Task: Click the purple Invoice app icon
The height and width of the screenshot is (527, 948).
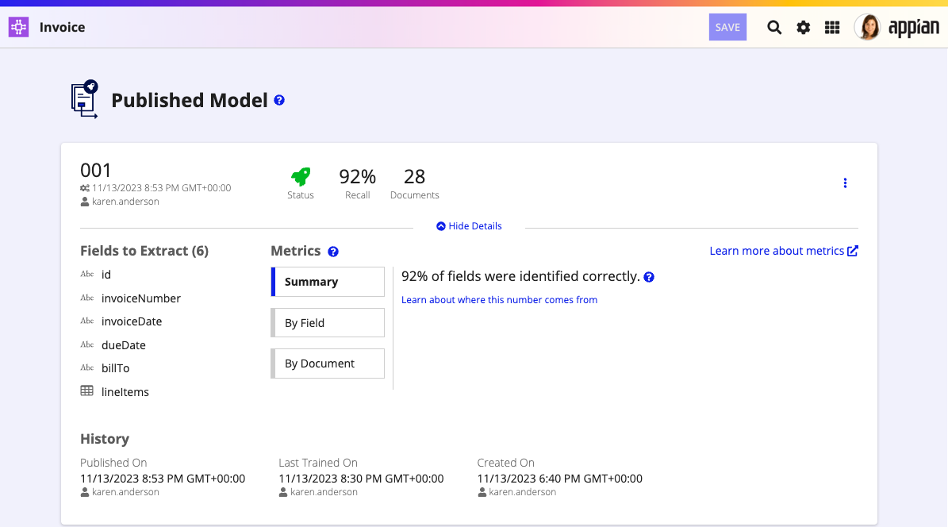Action: point(19,27)
